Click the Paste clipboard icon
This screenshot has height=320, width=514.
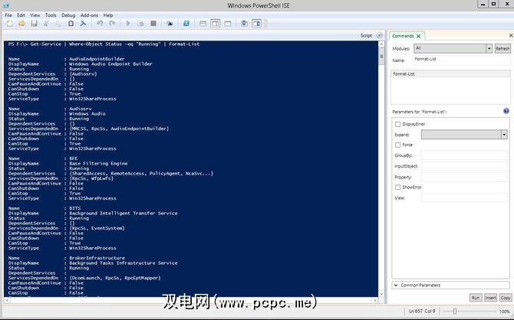pyautogui.click(x=71, y=24)
